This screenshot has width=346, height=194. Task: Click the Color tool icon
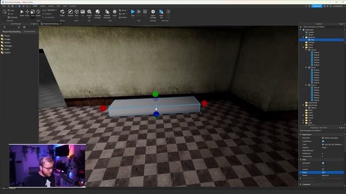pos(115,12)
